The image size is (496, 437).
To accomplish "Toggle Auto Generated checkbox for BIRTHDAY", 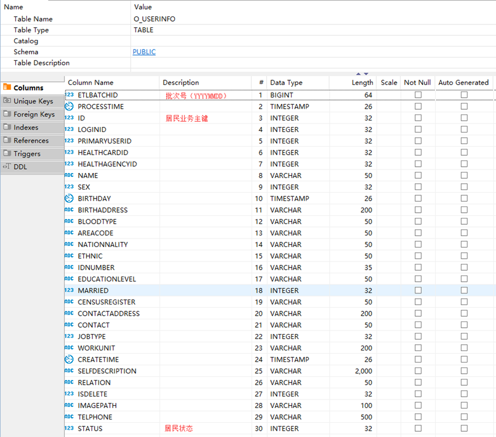I will (464, 199).
